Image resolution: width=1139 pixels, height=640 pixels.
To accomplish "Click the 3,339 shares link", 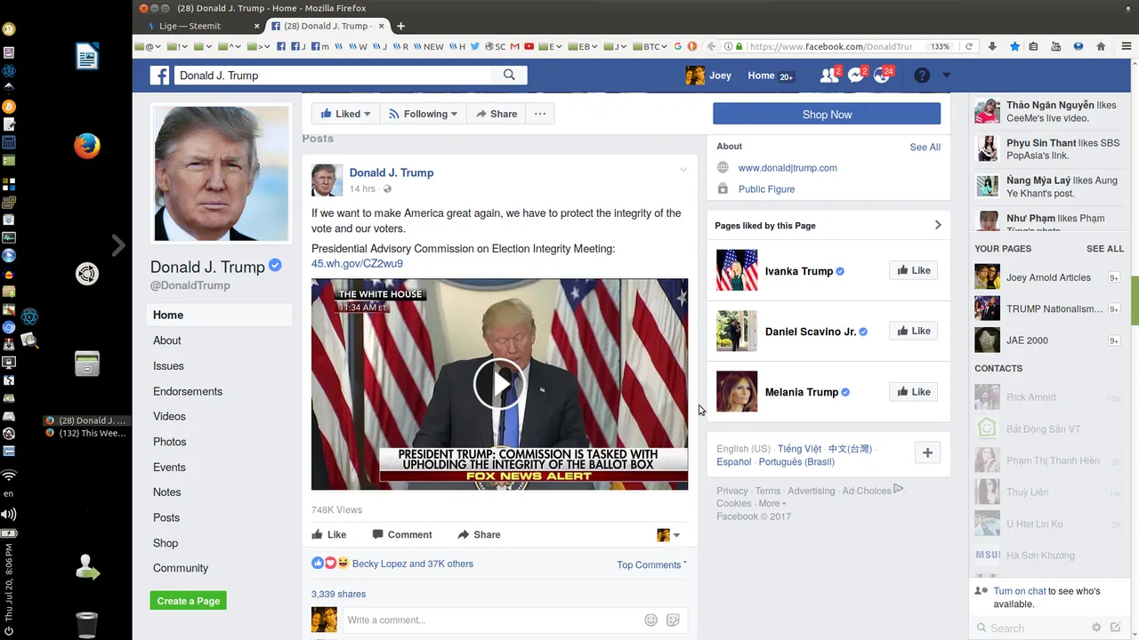I will click(338, 594).
